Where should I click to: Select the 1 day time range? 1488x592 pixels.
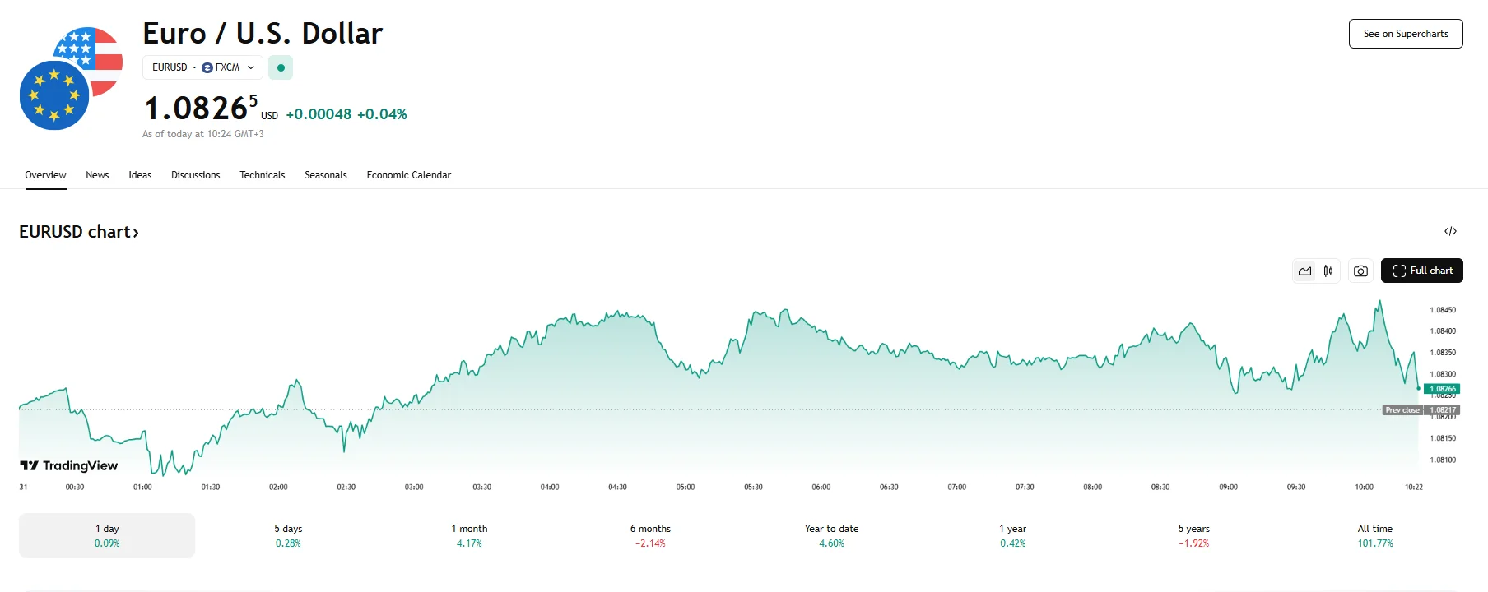click(107, 535)
